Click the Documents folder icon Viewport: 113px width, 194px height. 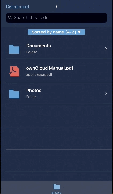tap(14, 49)
